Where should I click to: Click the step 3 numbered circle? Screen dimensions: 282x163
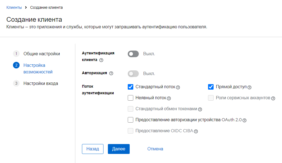point(16,83)
